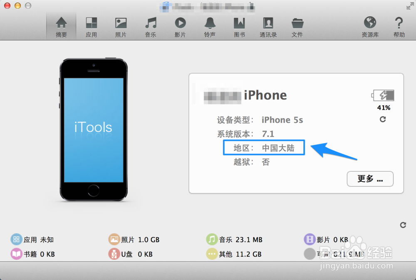
Task: Click the 地区 value 中国大陆
Action: click(x=278, y=148)
